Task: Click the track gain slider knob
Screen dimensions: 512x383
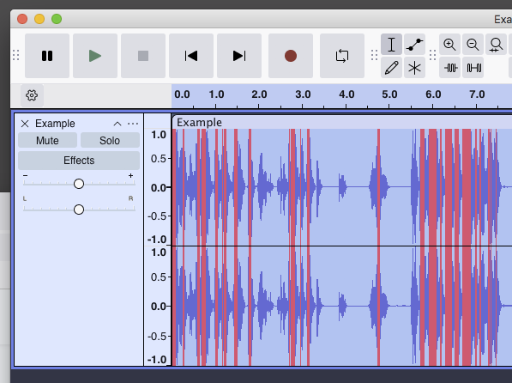Action: [79, 184]
